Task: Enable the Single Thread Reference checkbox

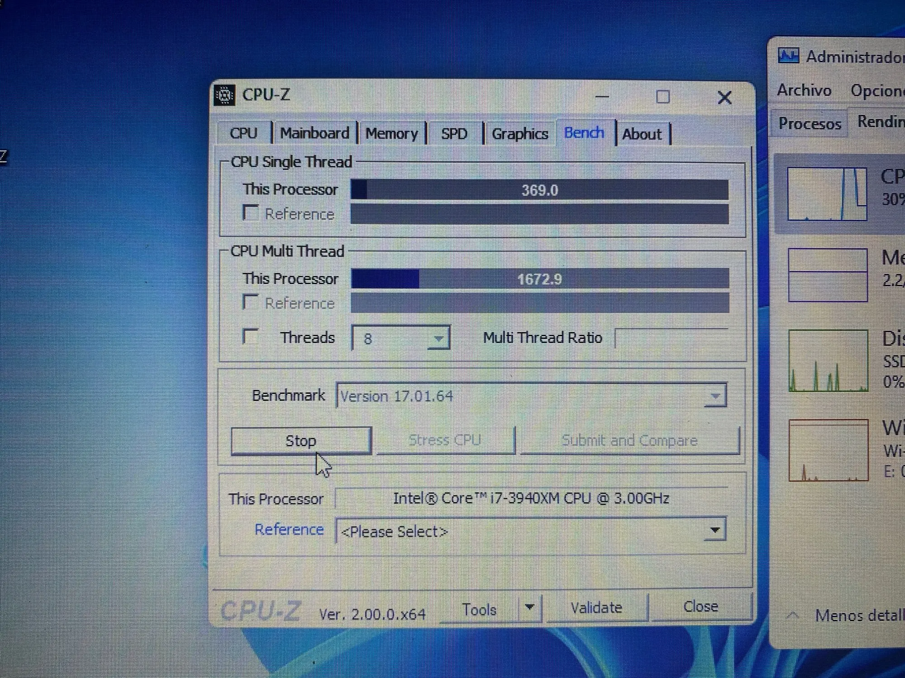Action: click(x=250, y=212)
